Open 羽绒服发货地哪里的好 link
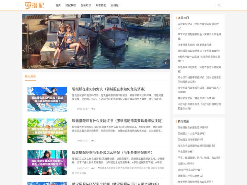The height and width of the screenshot is (185, 247). pos(190,139)
